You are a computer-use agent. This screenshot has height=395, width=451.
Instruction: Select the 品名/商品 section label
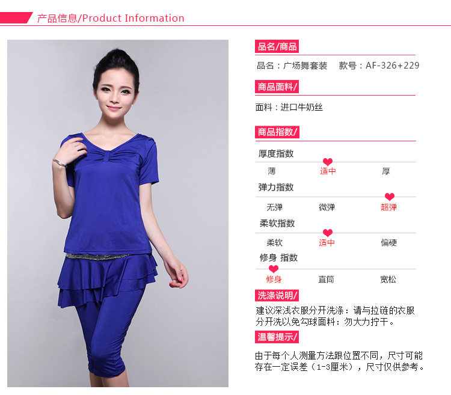[x=277, y=46]
